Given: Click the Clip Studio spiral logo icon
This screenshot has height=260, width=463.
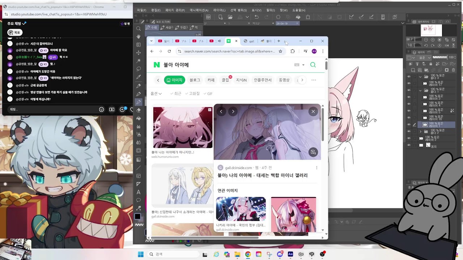Looking at the screenshot, I should pos(208,17).
